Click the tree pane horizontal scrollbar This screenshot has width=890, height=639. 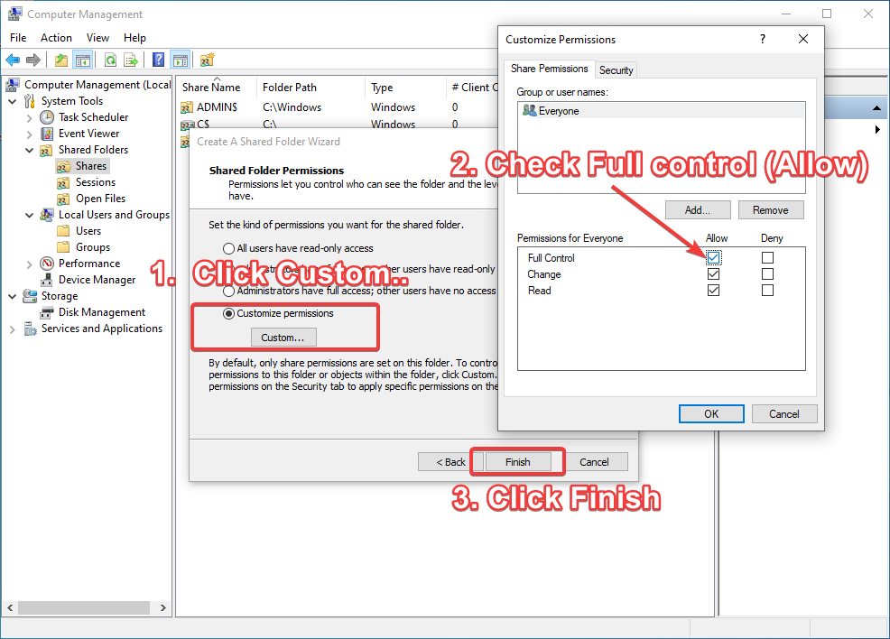pyautogui.click(x=84, y=607)
